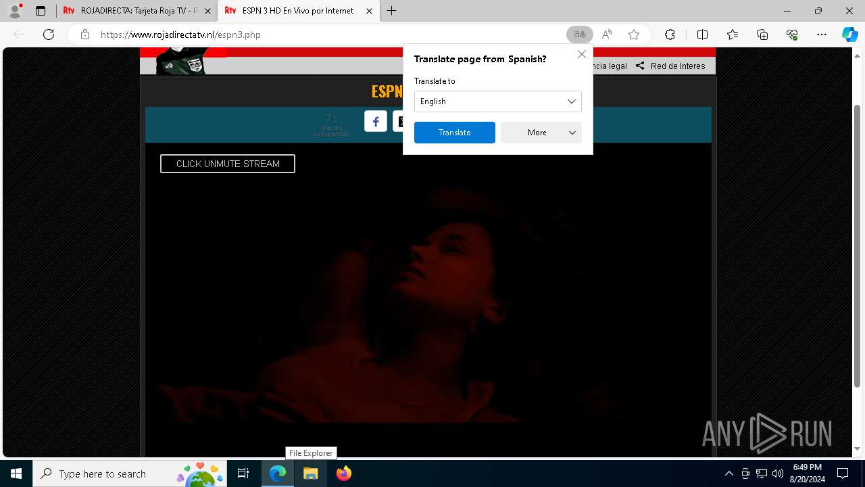Open the Copilot sidebar
Viewport: 865px width, 487px height.
pyautogui.click(x=849, y=34)
